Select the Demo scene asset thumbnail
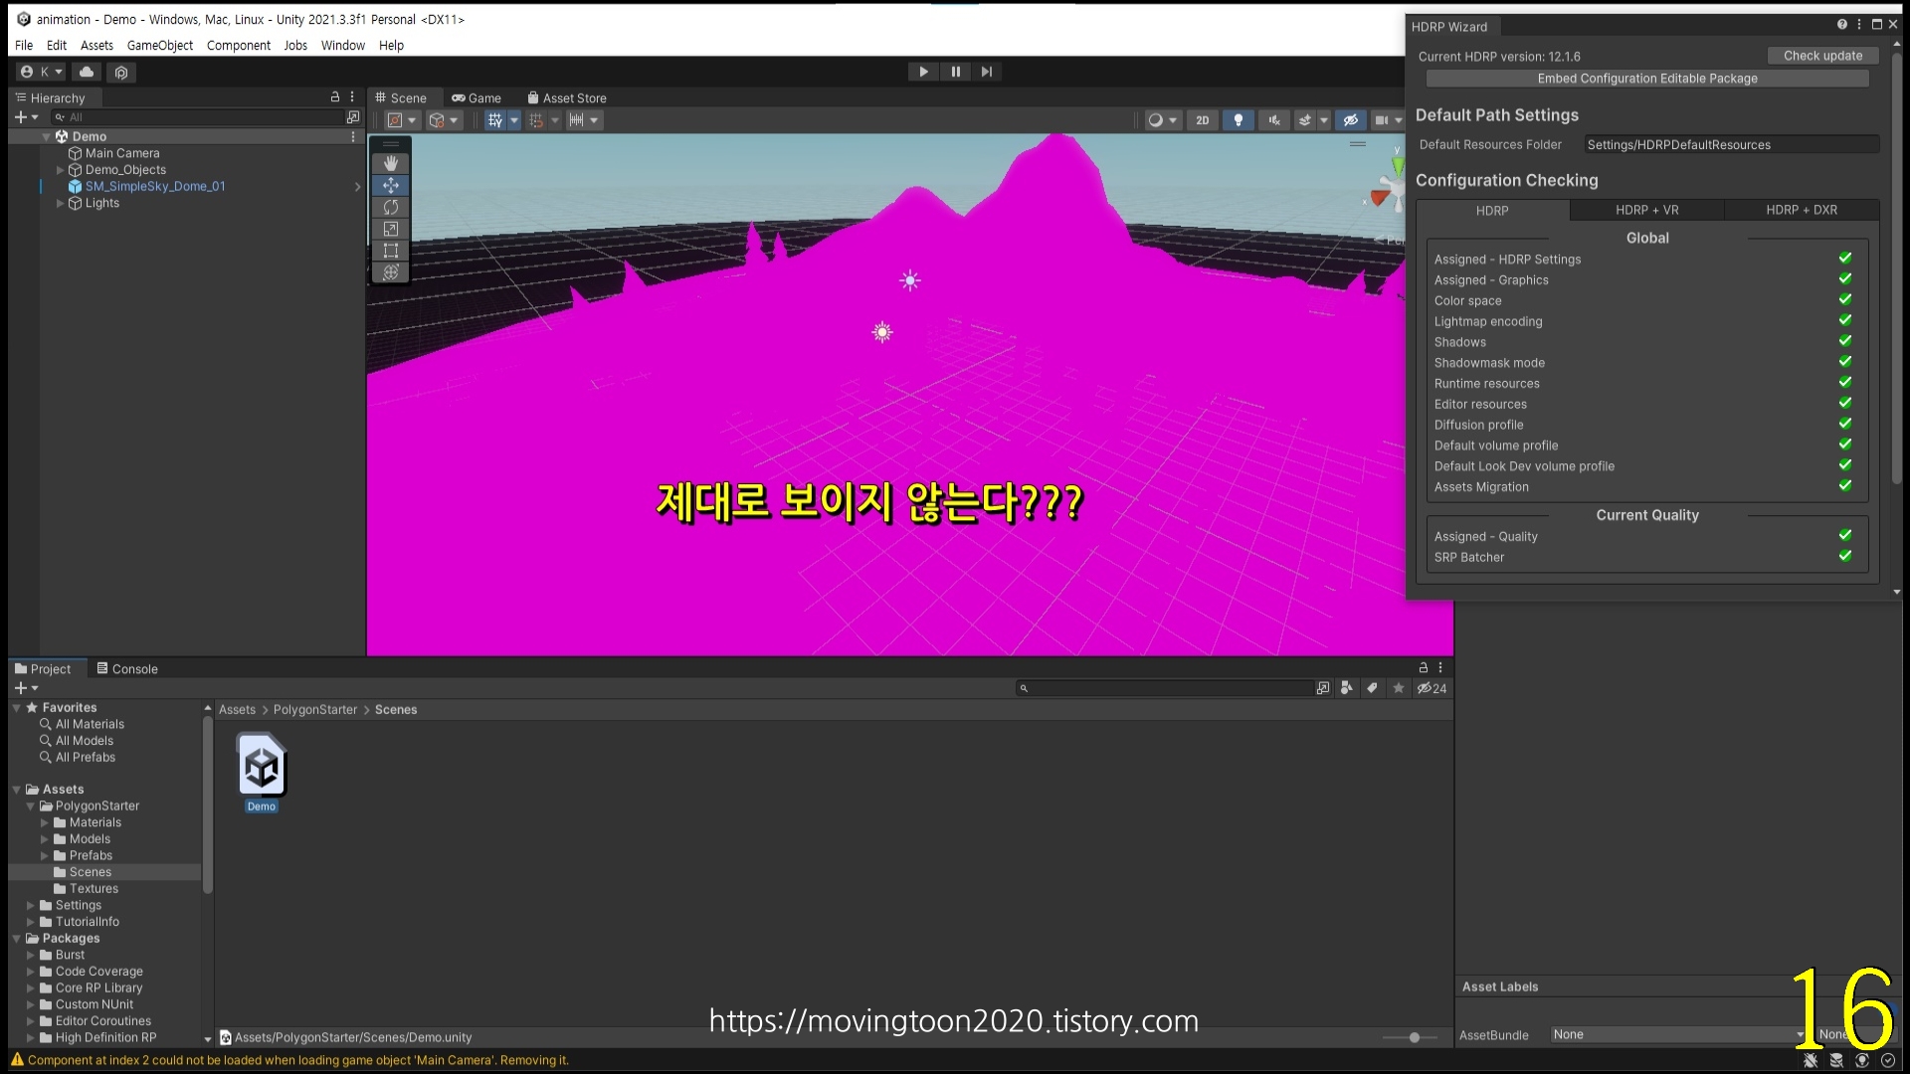The image size is (1910, 1074). coord(262,766)
